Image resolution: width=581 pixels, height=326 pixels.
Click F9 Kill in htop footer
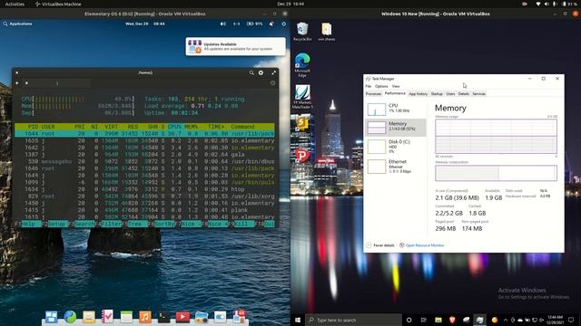point(241,224)
